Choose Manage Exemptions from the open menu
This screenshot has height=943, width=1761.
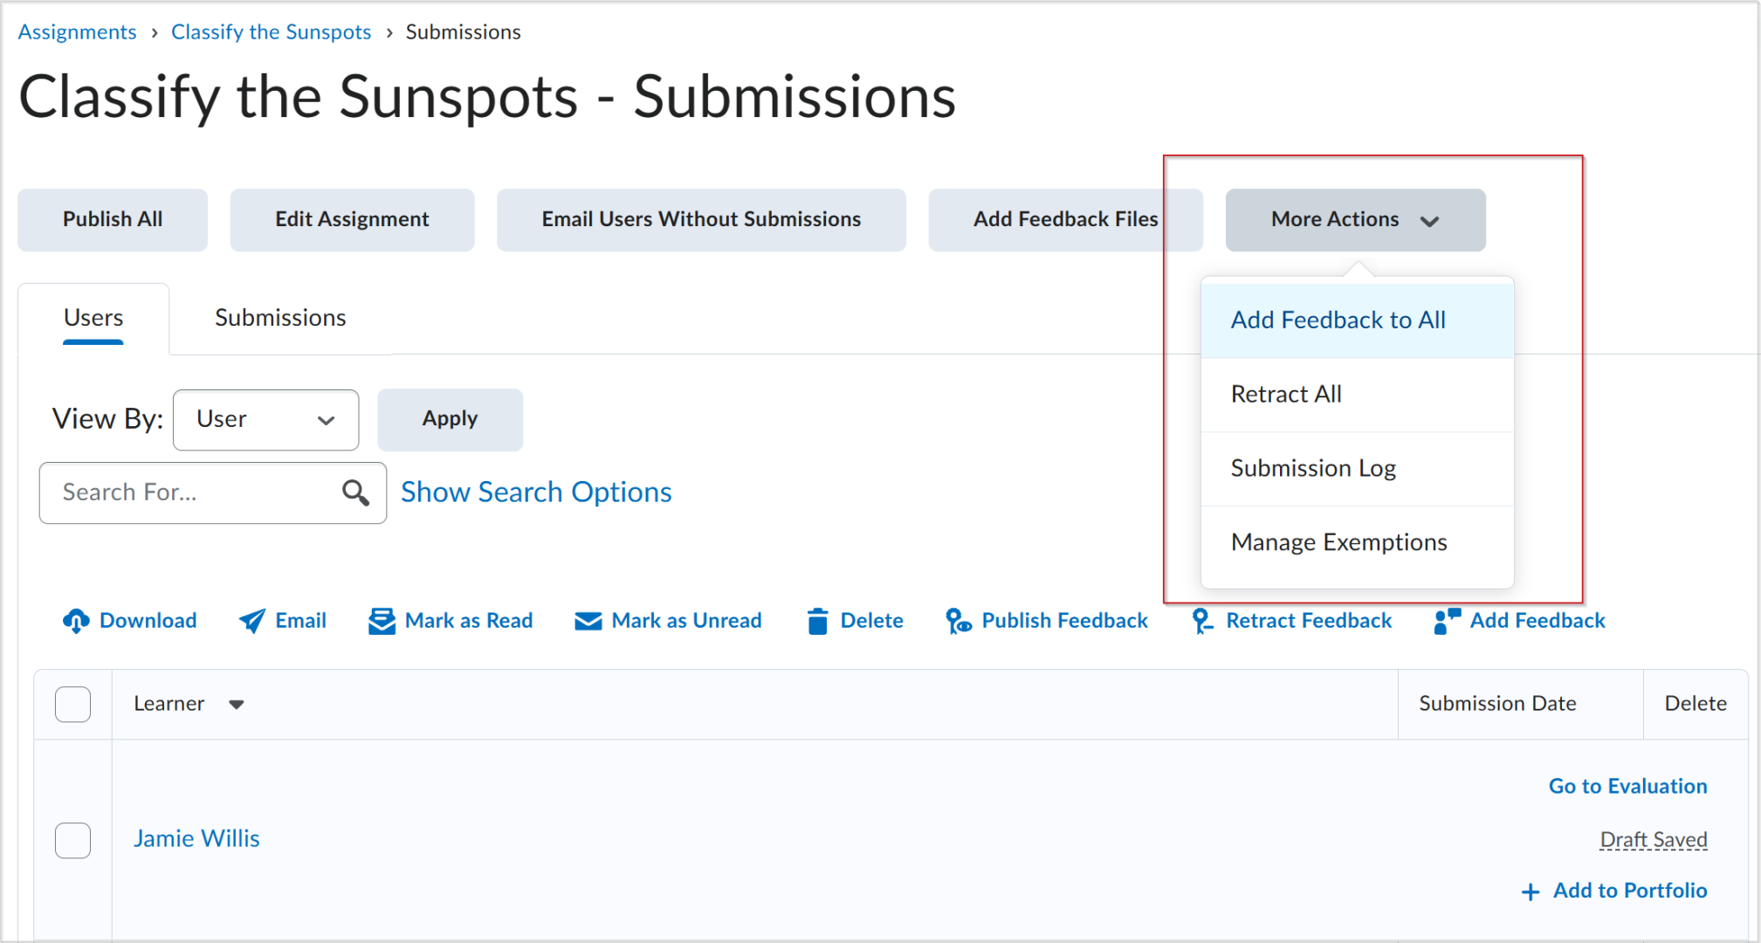(x=1338, y=542)
